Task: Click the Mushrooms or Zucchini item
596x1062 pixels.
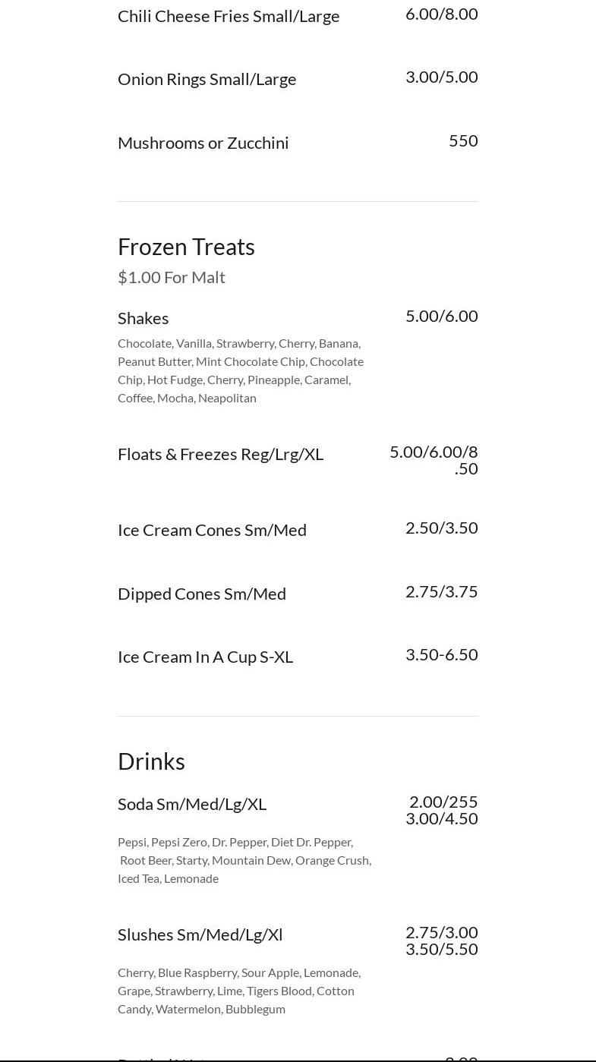Action: tap(203, 143)
